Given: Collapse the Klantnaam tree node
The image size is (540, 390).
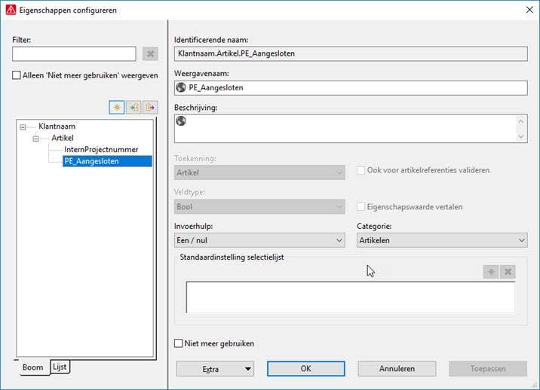Looking at the screenshot, I should [x=23, y=127].
